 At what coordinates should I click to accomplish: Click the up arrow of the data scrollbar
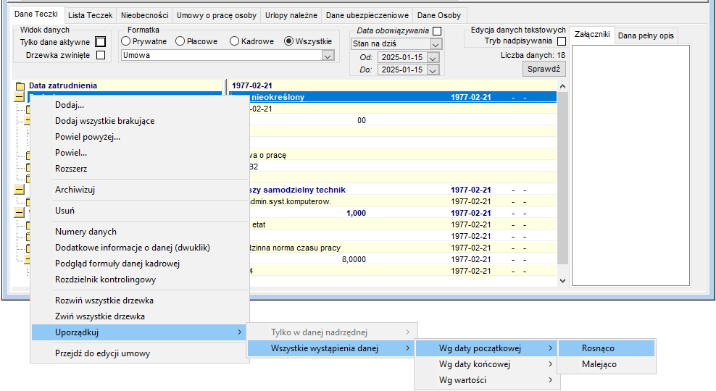562,86
